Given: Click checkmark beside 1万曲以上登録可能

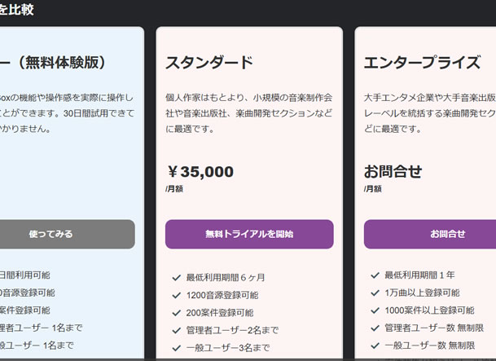Looking at the screenshot, I should (375, 293).
